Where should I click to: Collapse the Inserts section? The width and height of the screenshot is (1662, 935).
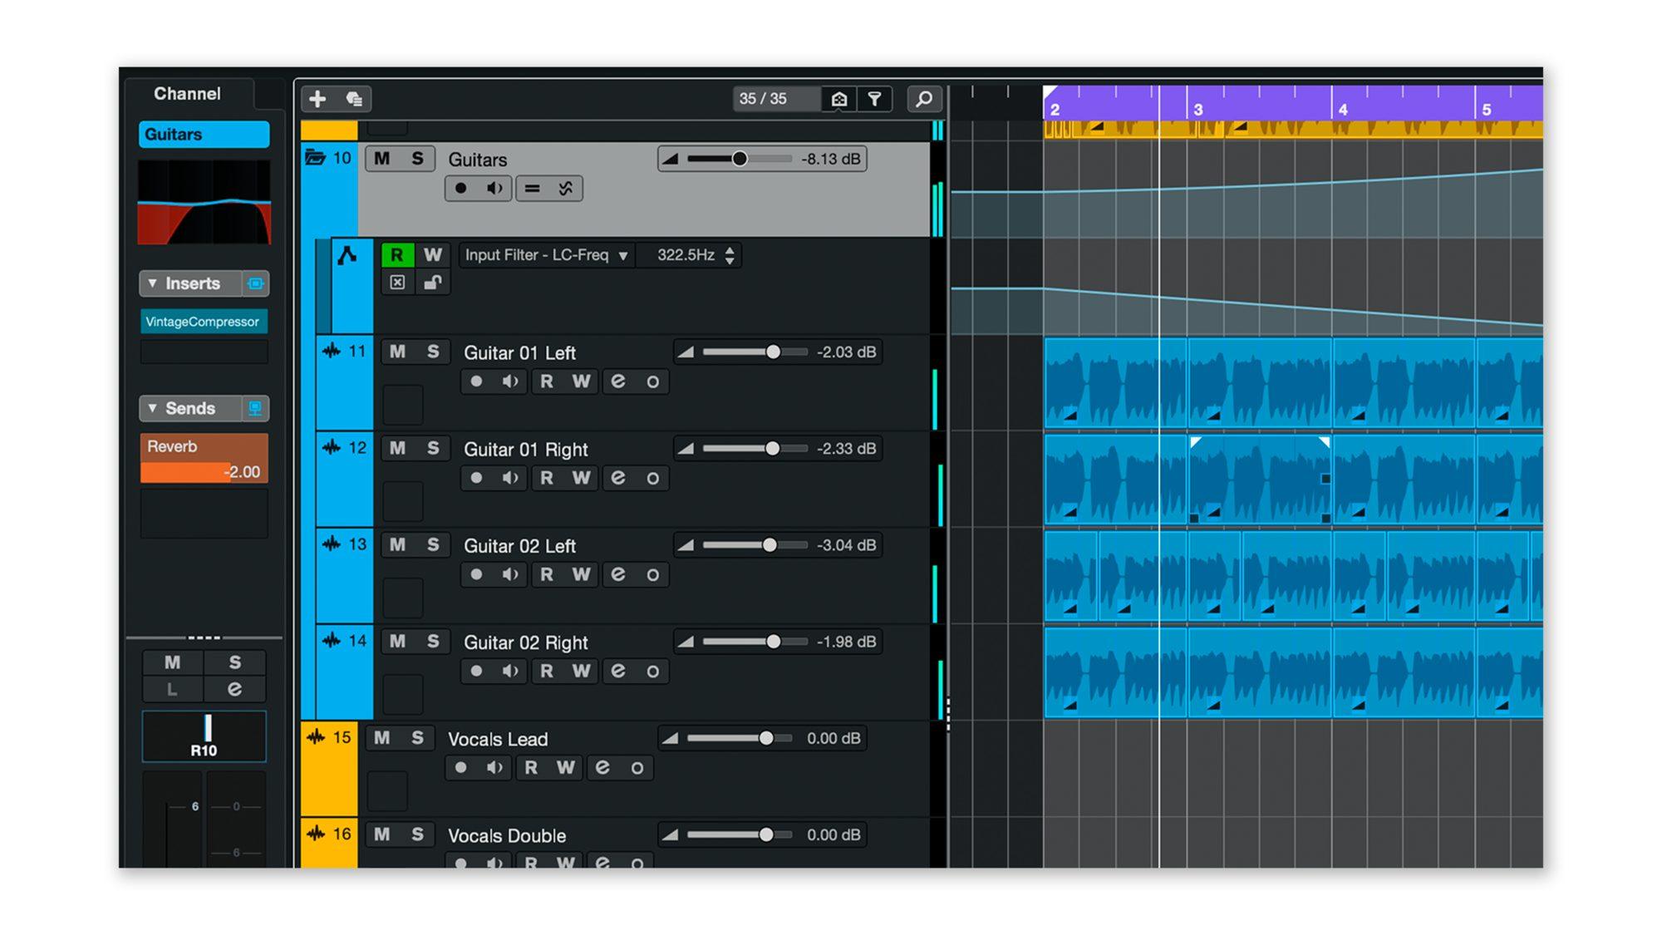152,283
